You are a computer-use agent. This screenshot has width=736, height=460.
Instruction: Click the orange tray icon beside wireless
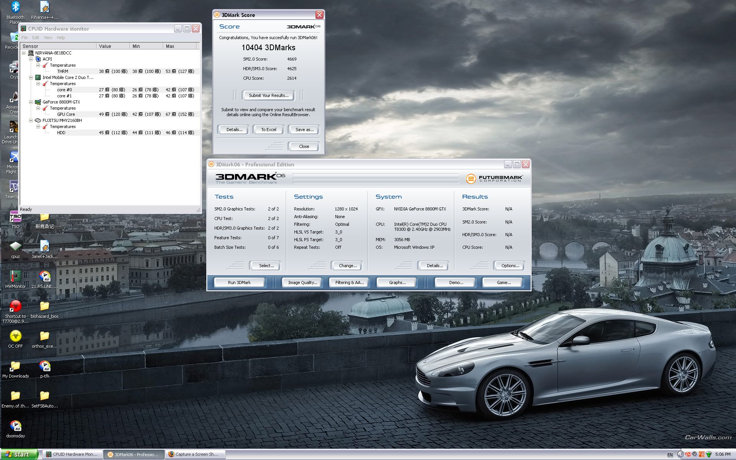(x=701, y=454)
